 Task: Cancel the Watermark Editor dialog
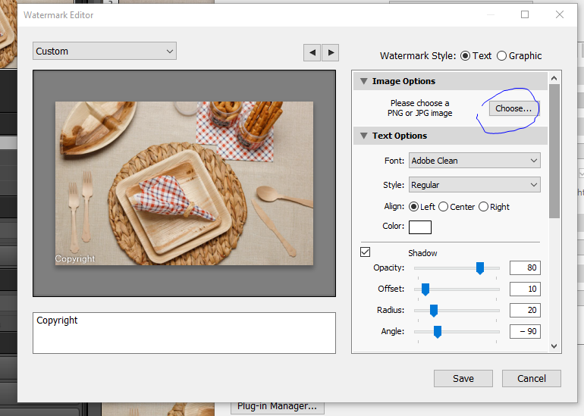(531, 378)
